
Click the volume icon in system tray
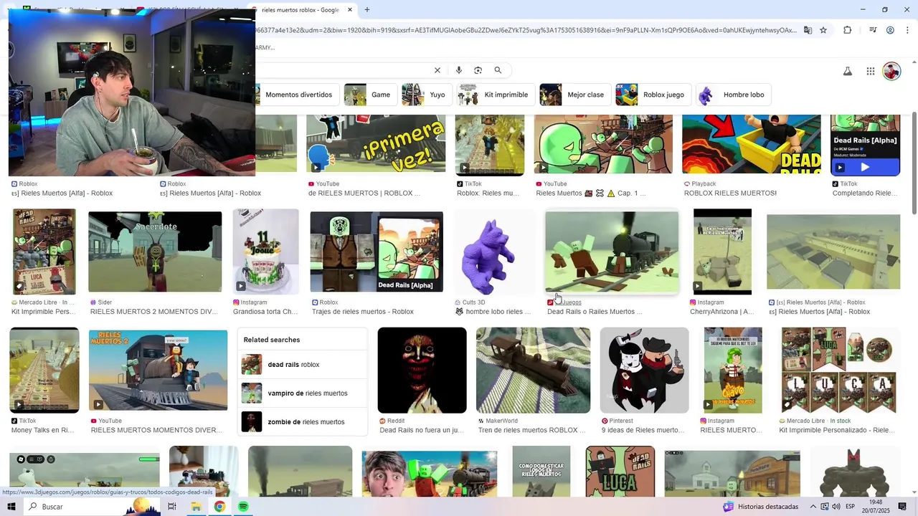[836, 507]
